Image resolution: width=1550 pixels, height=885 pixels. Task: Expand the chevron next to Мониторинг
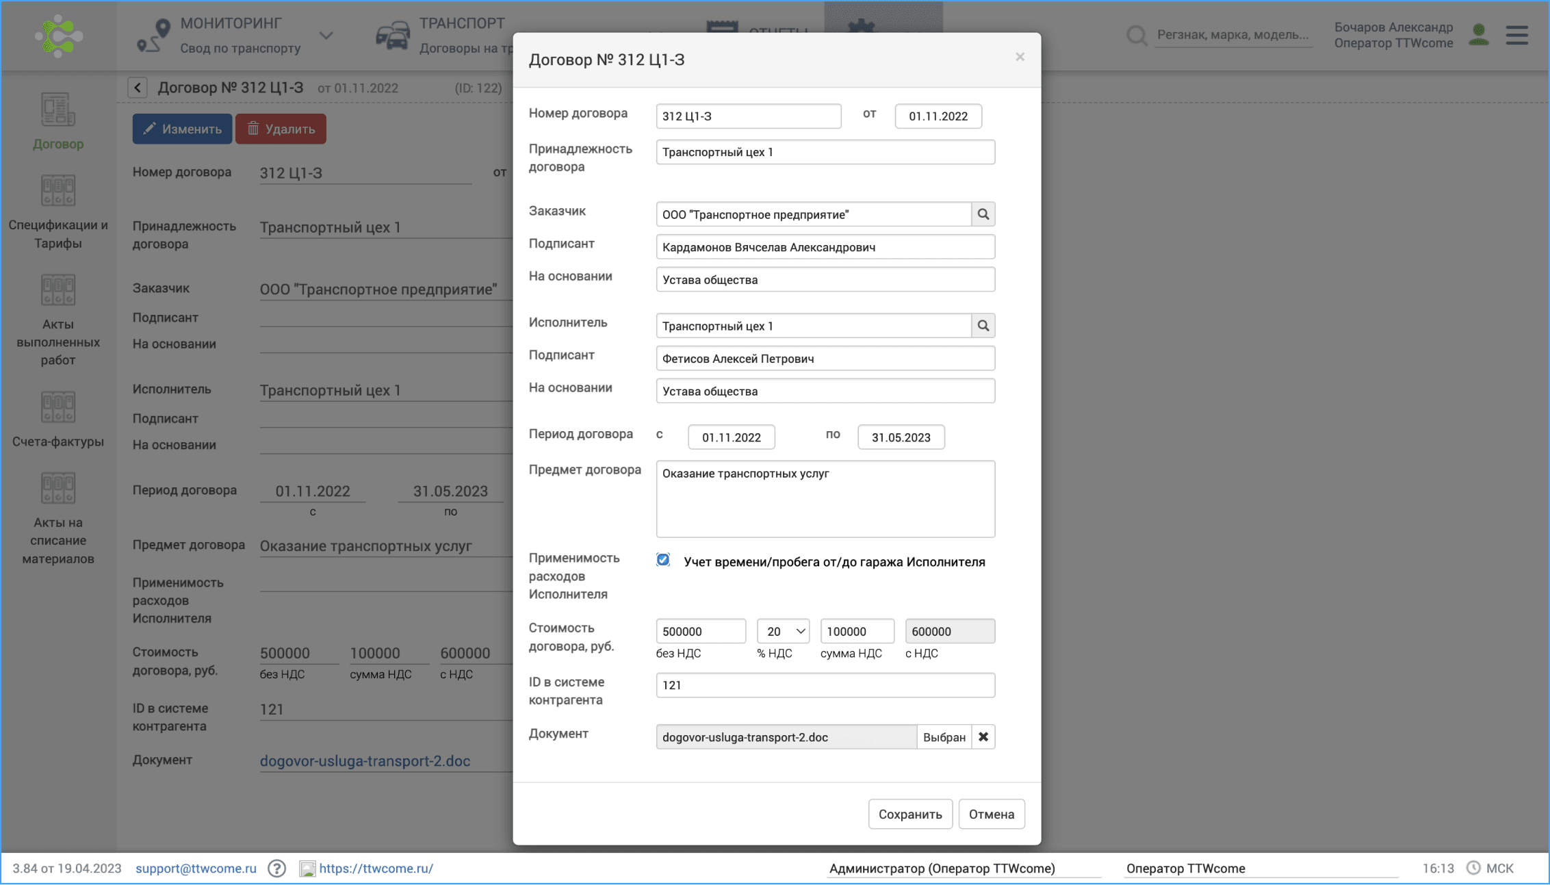coord(327,36)
